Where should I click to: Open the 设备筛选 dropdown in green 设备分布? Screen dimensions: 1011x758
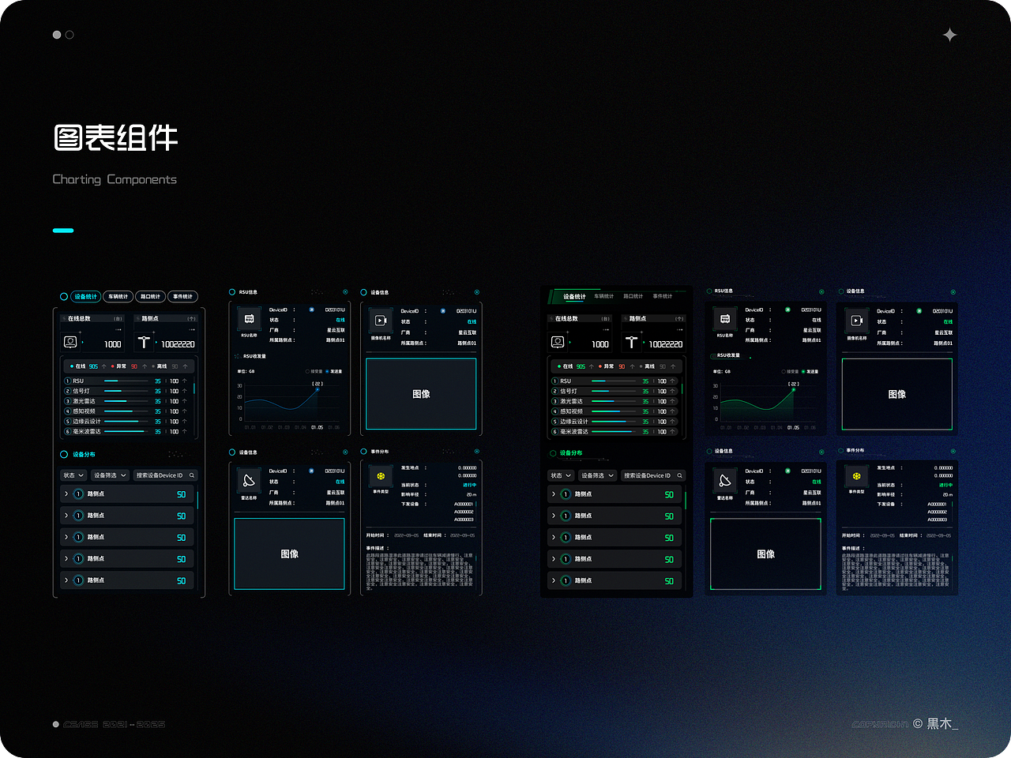tap(597, 475)
